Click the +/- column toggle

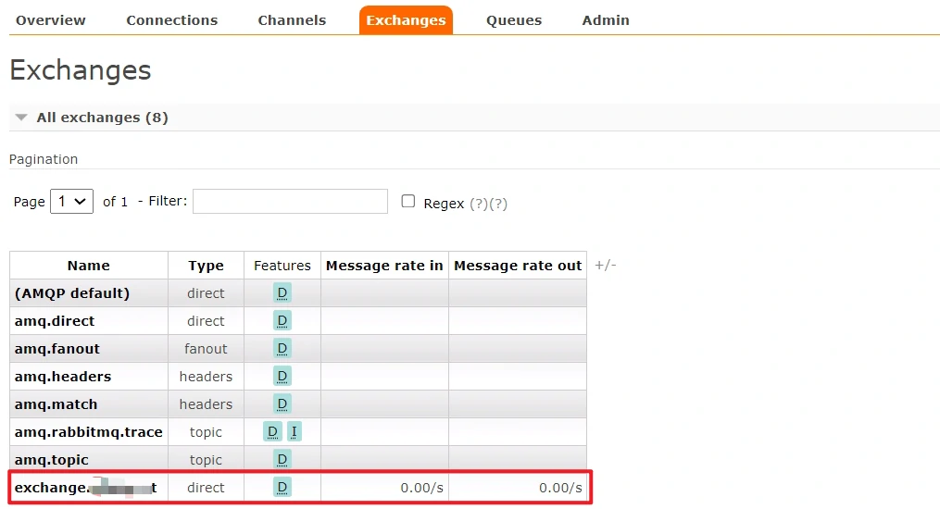point(605,266)
